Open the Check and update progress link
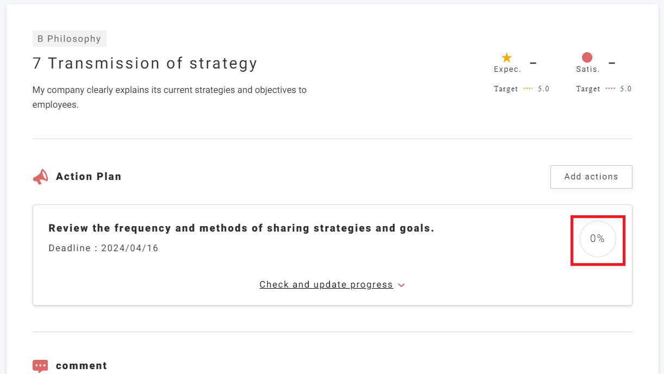This screenshot has width=664, height=374. coord(326,284)
